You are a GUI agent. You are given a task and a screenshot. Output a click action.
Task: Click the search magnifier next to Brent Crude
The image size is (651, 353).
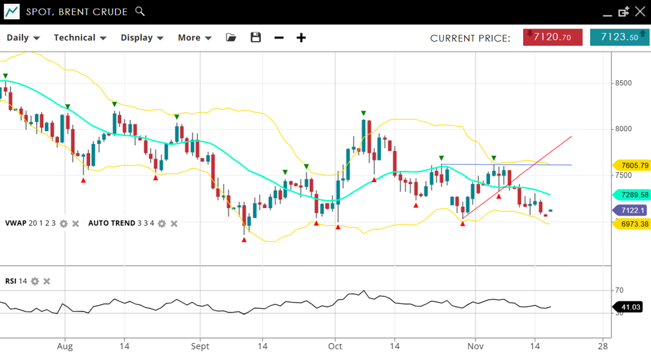[140, 11]
